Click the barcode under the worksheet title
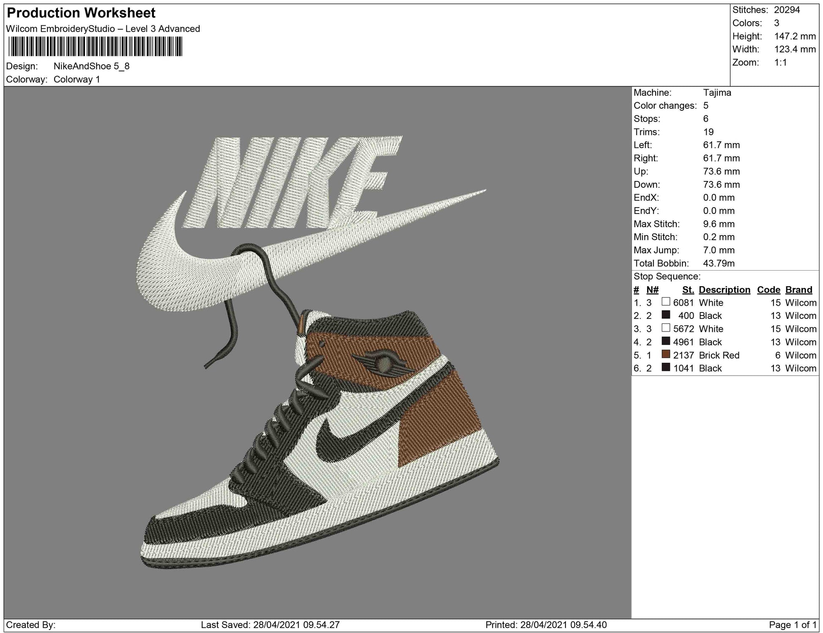The width and height of the screenshot is (823, 633). [95, 47]
